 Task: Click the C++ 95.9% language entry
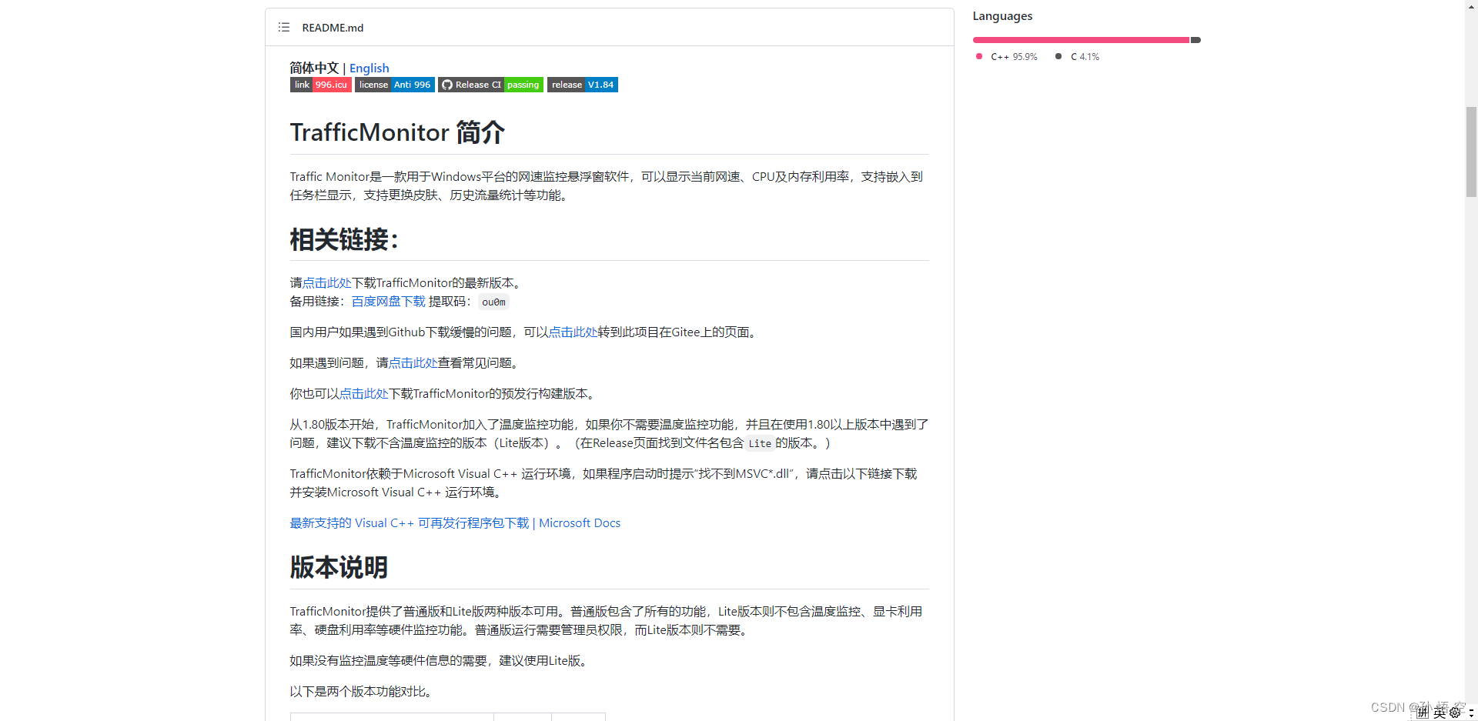1007,57
